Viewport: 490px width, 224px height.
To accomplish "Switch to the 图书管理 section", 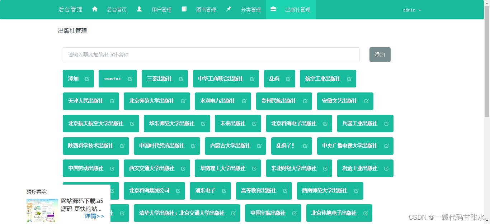I will pyautogui.click(x=206, y=9).
